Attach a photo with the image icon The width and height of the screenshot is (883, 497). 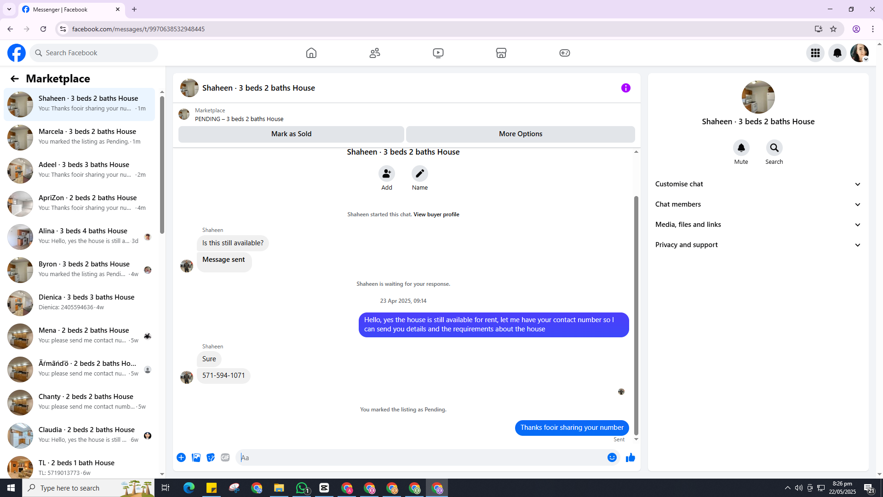click(196, 457)
